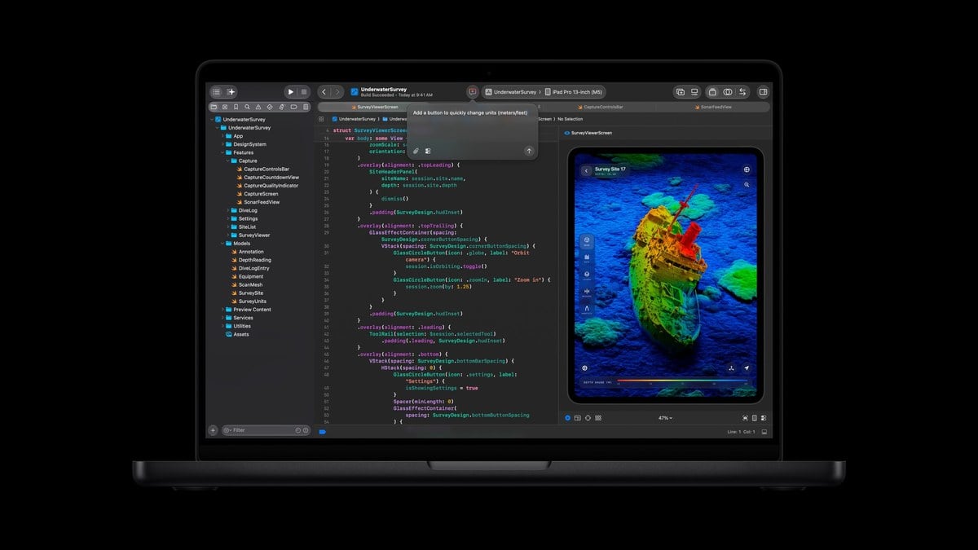Click the UnderwaterSurvey breadcrumb in jump bar
Image resolution: width=978 pixels, height=550 pixels.
point(354,119)
